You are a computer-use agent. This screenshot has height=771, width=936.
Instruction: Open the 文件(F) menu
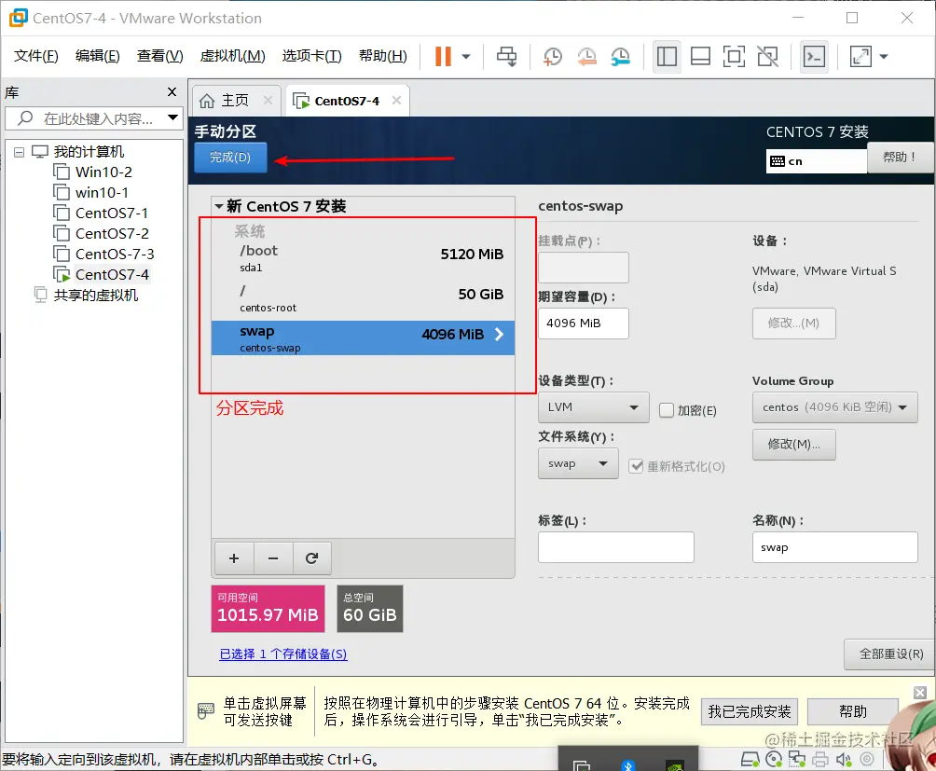[36, 56]
